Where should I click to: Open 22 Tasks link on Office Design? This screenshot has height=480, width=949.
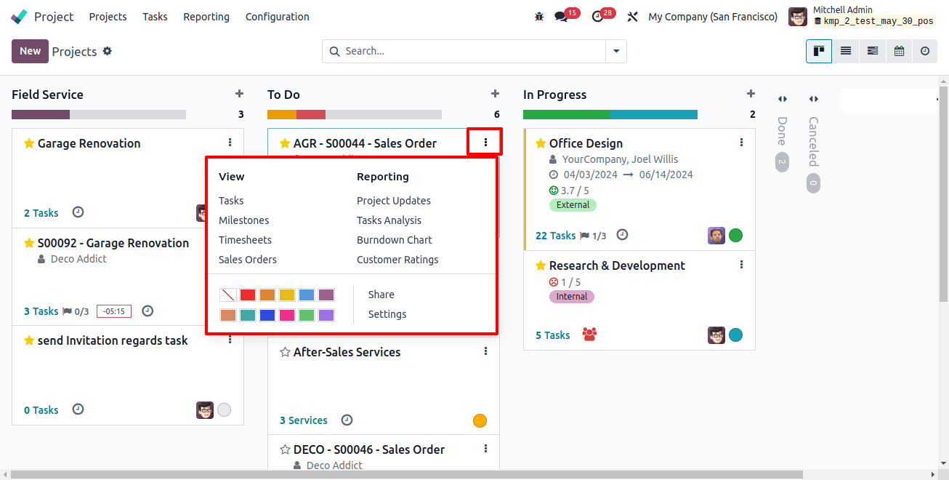[x=556, y=235]
